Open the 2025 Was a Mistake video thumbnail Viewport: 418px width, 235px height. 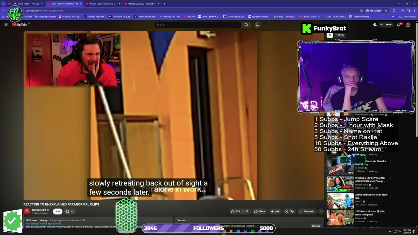point(340,217)
